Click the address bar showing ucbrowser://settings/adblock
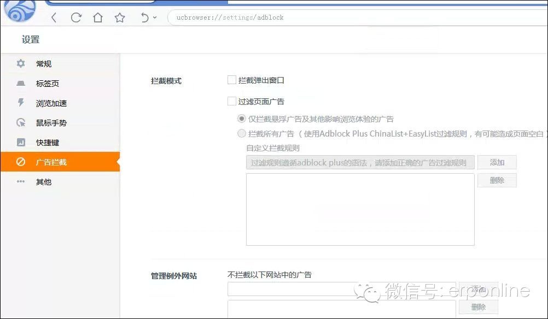Image resolution: width=548 pixels, height=319 pixels. point(358,17)
